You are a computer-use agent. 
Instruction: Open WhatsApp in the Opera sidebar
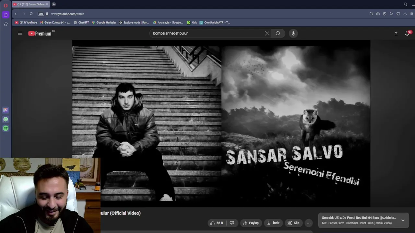click(6, 119)
